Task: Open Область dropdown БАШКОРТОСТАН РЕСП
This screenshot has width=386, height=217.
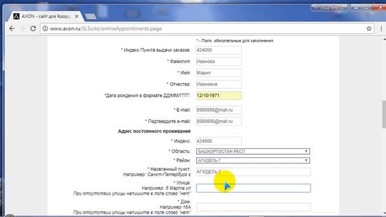Action: 253,151
